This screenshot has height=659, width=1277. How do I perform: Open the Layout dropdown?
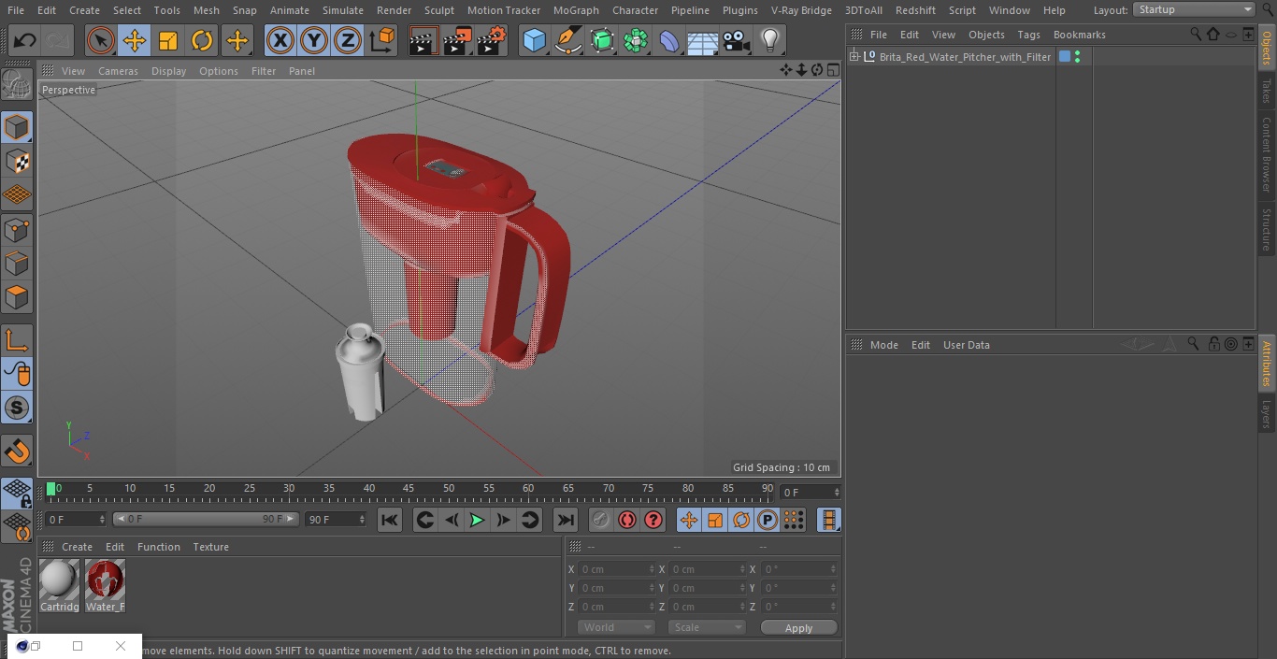tap(1194, 9)
